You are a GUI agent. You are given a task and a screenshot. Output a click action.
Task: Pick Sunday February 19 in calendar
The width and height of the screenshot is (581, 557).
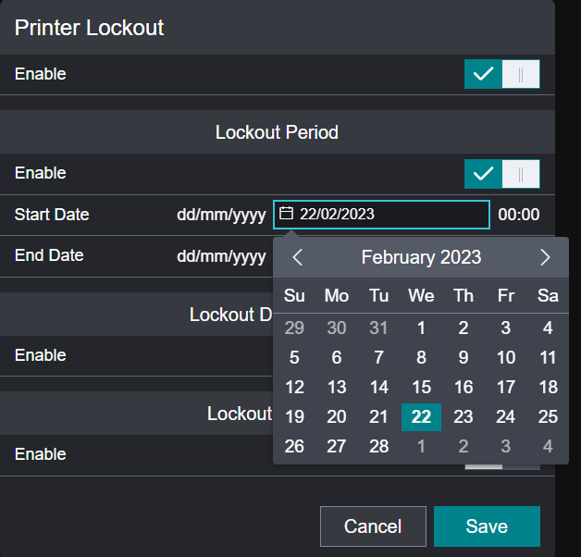294,416
